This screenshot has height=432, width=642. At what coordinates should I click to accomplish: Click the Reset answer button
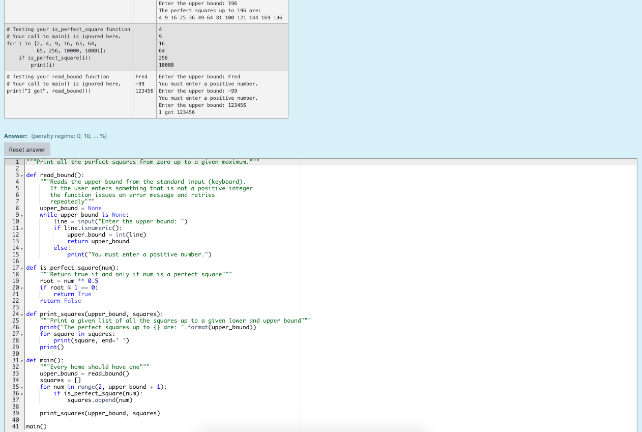pos(27,150)
